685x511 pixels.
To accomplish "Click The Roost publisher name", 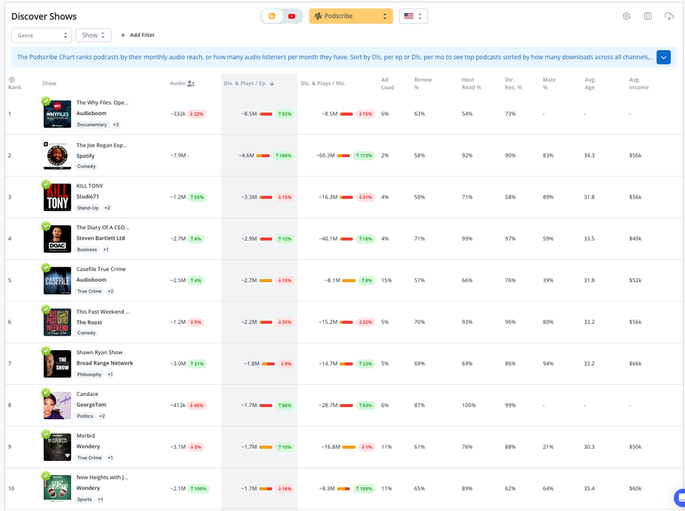I will click(89, 323).
